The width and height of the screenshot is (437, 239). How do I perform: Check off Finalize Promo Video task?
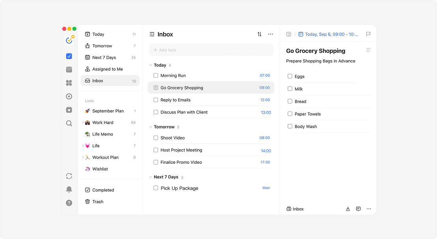156,162
